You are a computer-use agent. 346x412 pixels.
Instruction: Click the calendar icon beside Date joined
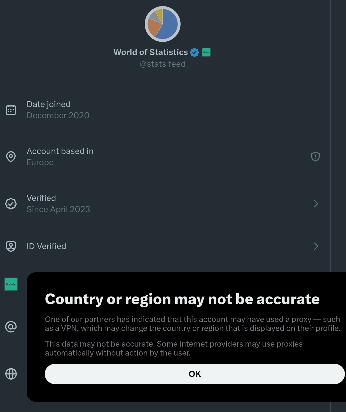(11, 110)
